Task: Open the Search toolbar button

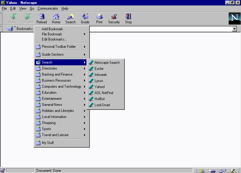Action: pos(70,18)
